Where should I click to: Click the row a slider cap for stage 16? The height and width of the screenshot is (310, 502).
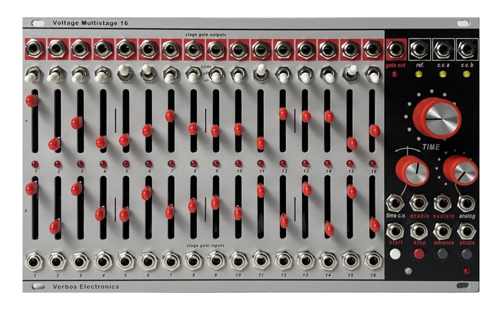click(375, 130)
